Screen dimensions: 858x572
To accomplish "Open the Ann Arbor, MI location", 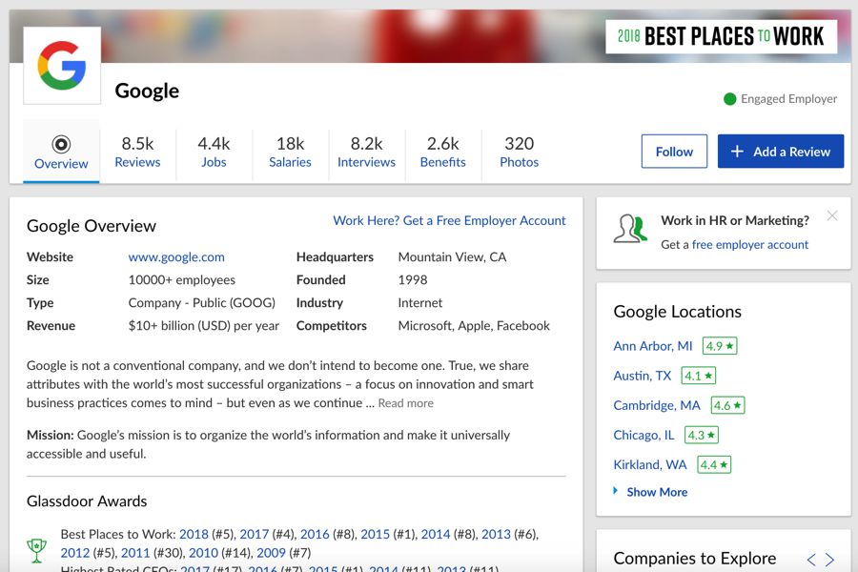I will [653, 346].
